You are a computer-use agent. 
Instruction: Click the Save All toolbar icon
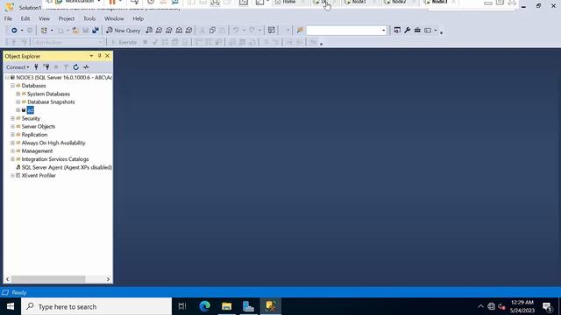tap(96, 31)
